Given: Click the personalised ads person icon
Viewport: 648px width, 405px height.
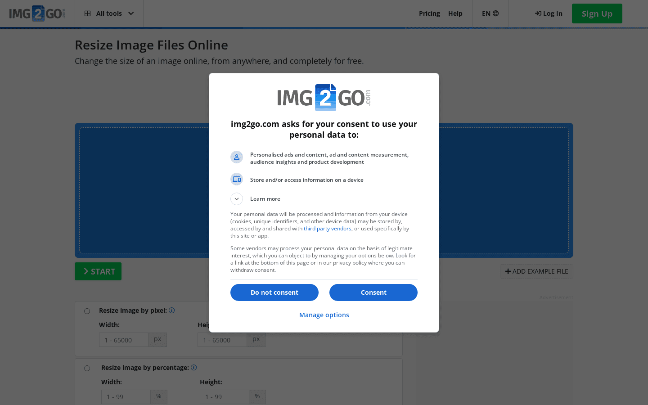Looking at the screenshot, I should click(237, 157).
